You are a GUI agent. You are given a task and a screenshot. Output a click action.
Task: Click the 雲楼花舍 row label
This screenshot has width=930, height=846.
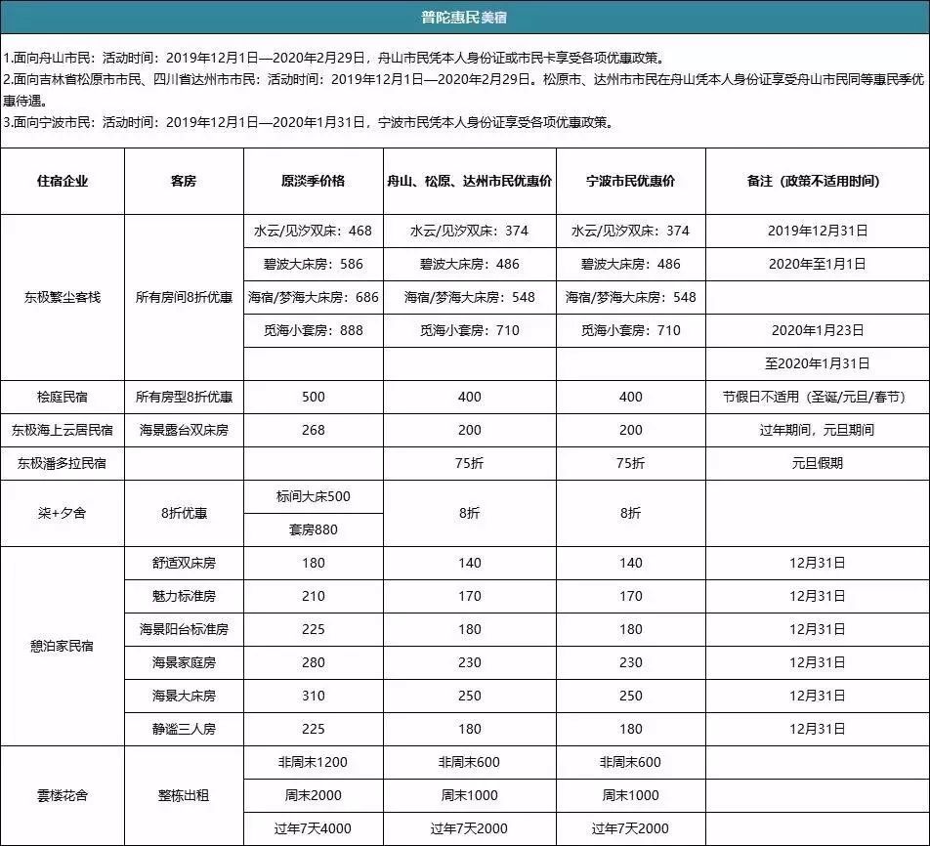coord(63,794)
